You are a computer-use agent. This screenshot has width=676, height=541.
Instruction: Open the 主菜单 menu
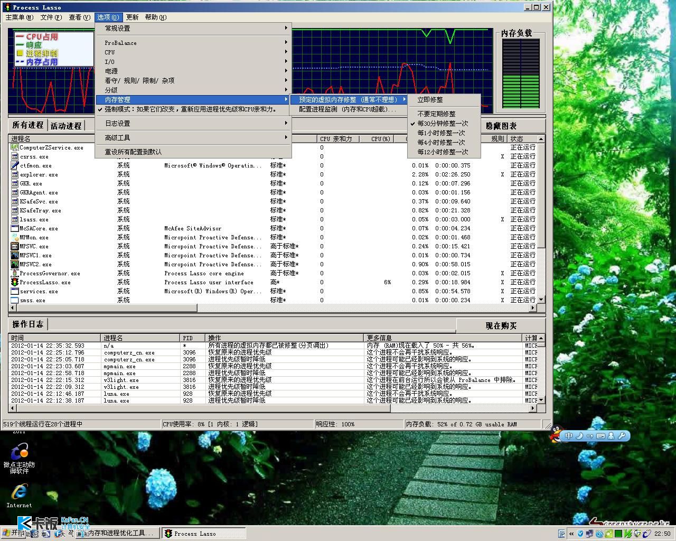pos(20,17)
